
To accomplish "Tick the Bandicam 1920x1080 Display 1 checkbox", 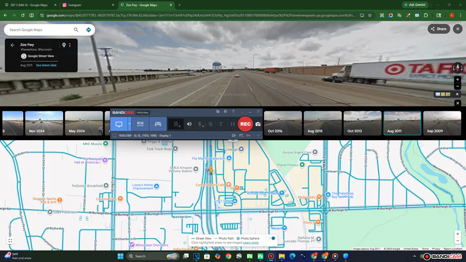I will click(114, 136).
